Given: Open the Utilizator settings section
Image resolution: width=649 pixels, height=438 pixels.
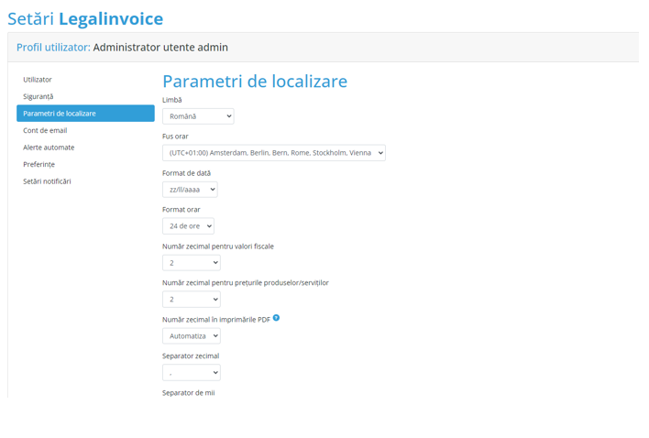Looking at the screenshot, I should click(38, 80).
